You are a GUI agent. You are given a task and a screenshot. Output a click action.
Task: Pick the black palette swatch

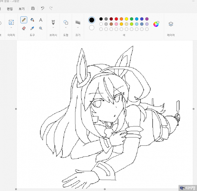point(101,19)
